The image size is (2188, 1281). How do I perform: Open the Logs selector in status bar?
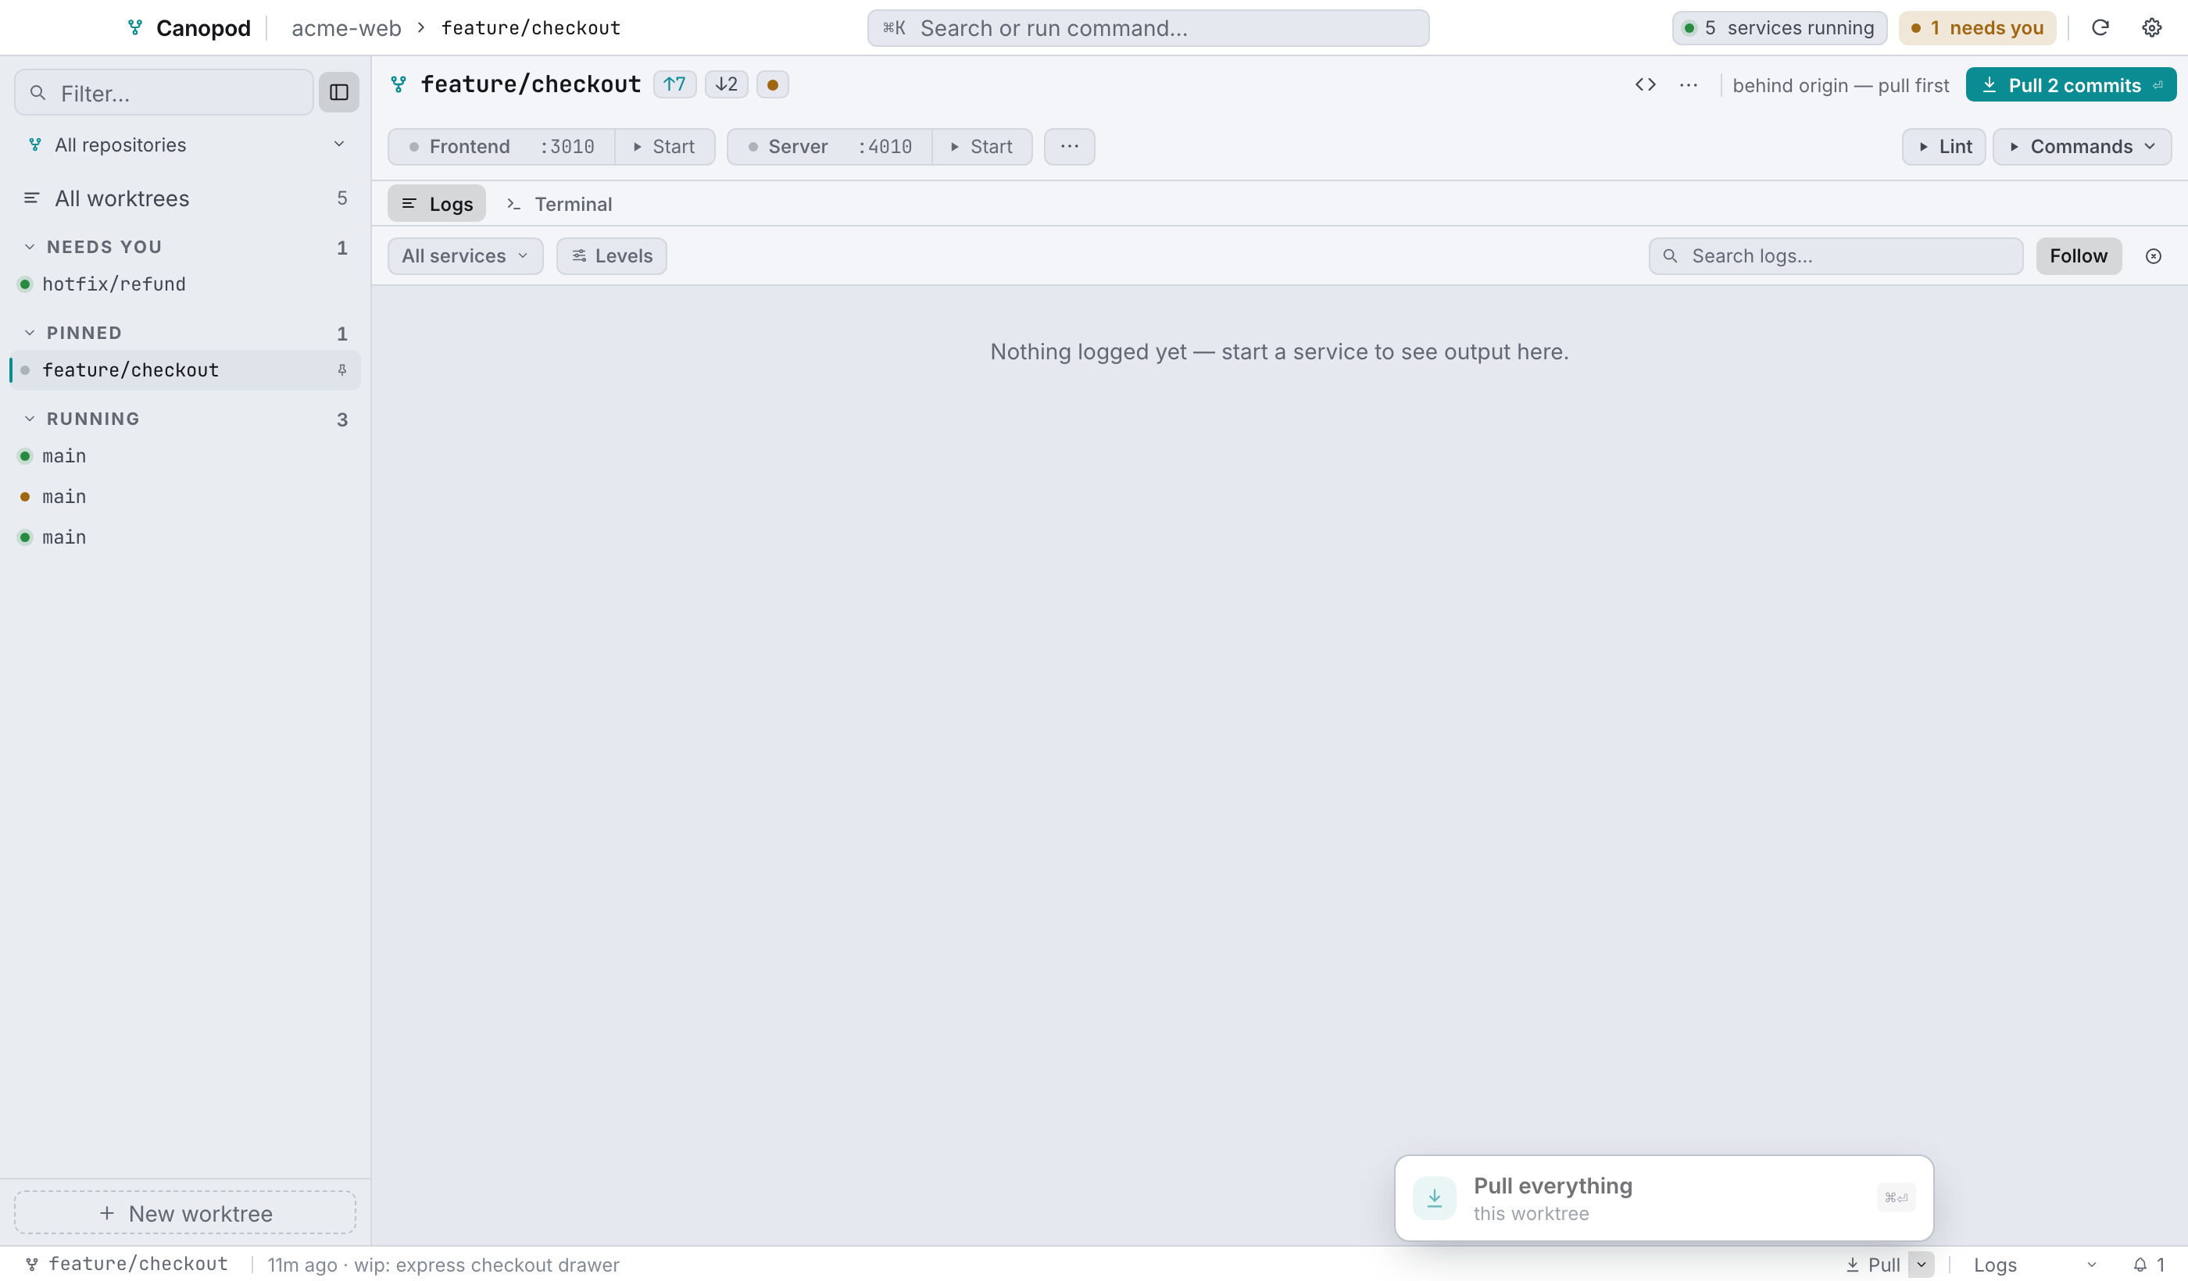click(2034, 1265)
